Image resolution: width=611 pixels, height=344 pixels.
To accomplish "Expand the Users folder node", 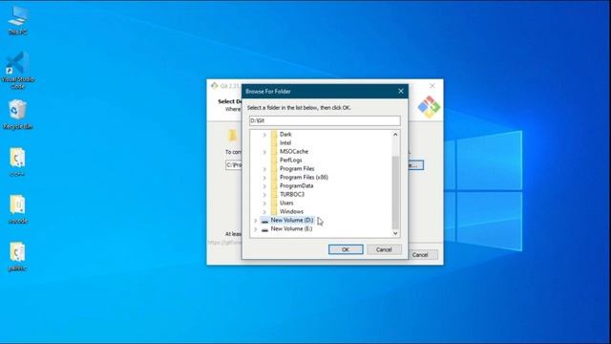I will [264, 204].
